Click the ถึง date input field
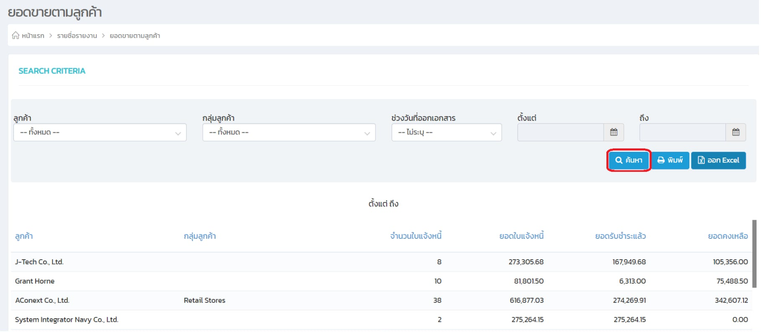 point(682,132)
